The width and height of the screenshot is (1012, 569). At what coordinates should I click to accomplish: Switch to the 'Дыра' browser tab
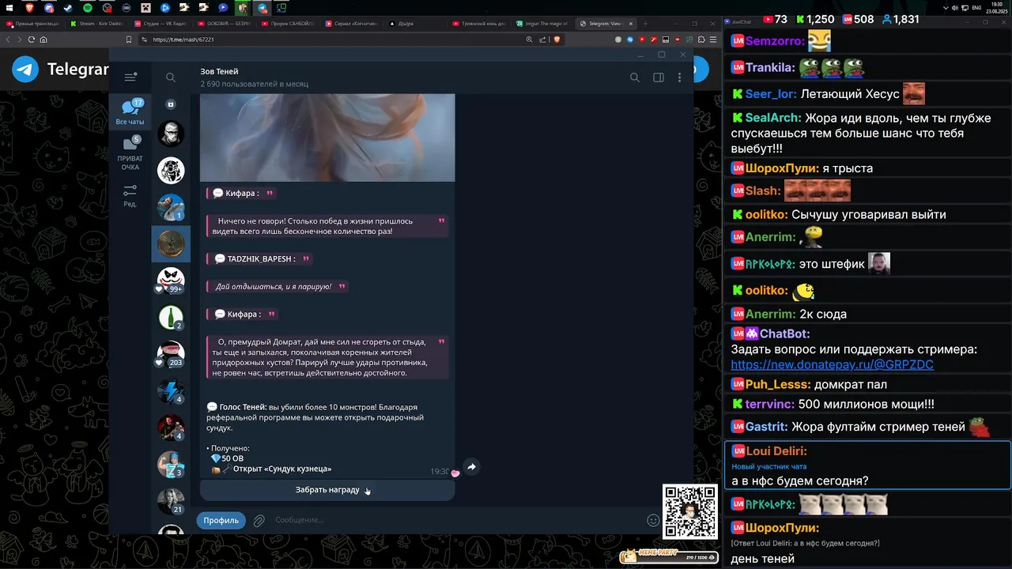tap(417, 24)
